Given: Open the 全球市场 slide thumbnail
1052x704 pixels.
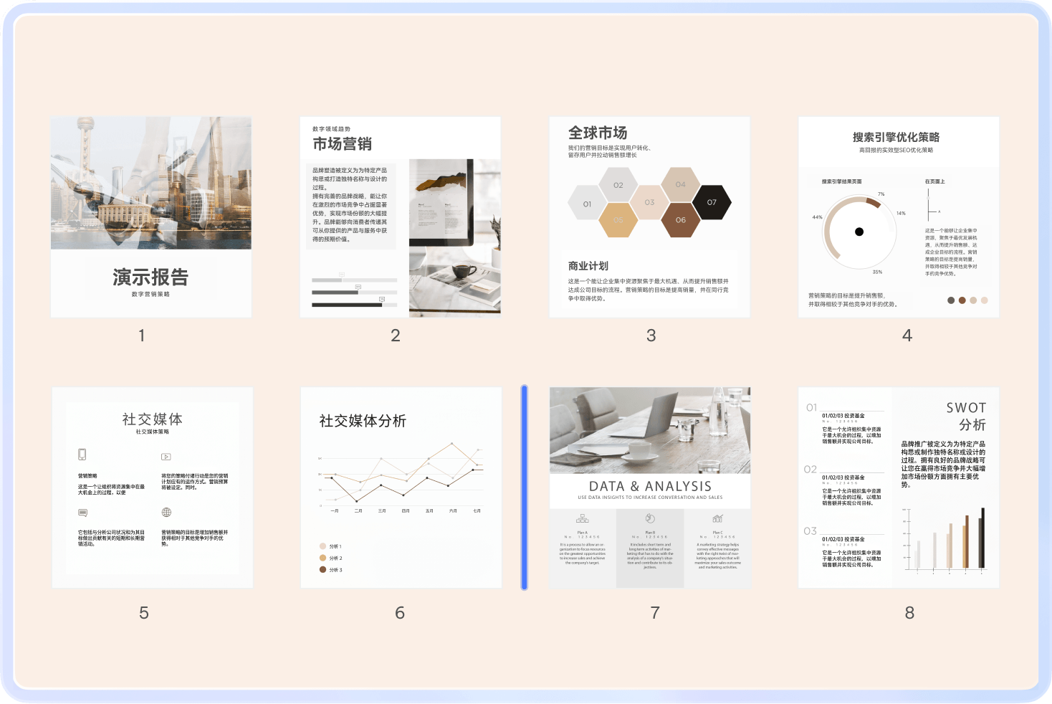Looking at the screenshot, I should (649, 217).
